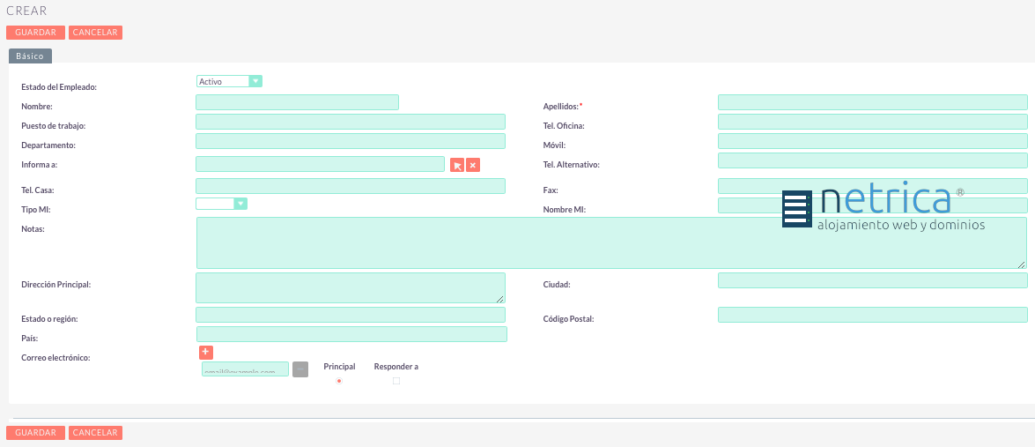Screen dimensions: 1035x447
Task: Click into the Apellidos text field
Action: pyautogui.click(x=872, y=102)
